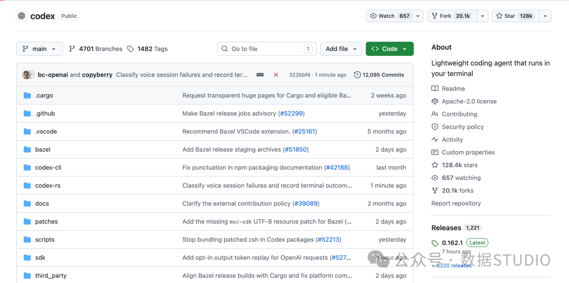Fork the repository using the Fork button
Screen dimensions: 569x283
(452, 16)
